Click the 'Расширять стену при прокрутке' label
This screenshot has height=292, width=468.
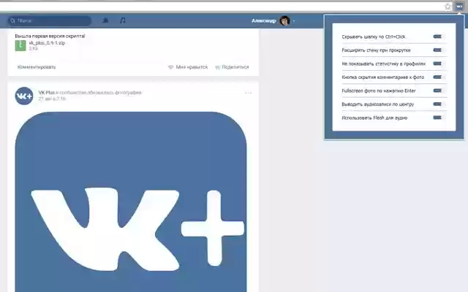[376, 50]
